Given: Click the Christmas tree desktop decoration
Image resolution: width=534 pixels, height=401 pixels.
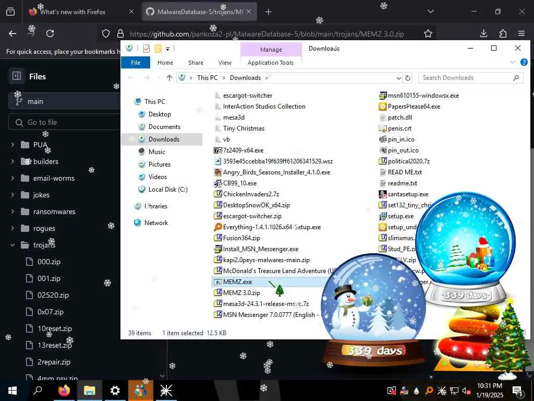Looking at the screenshot, I should click(508, 339).
